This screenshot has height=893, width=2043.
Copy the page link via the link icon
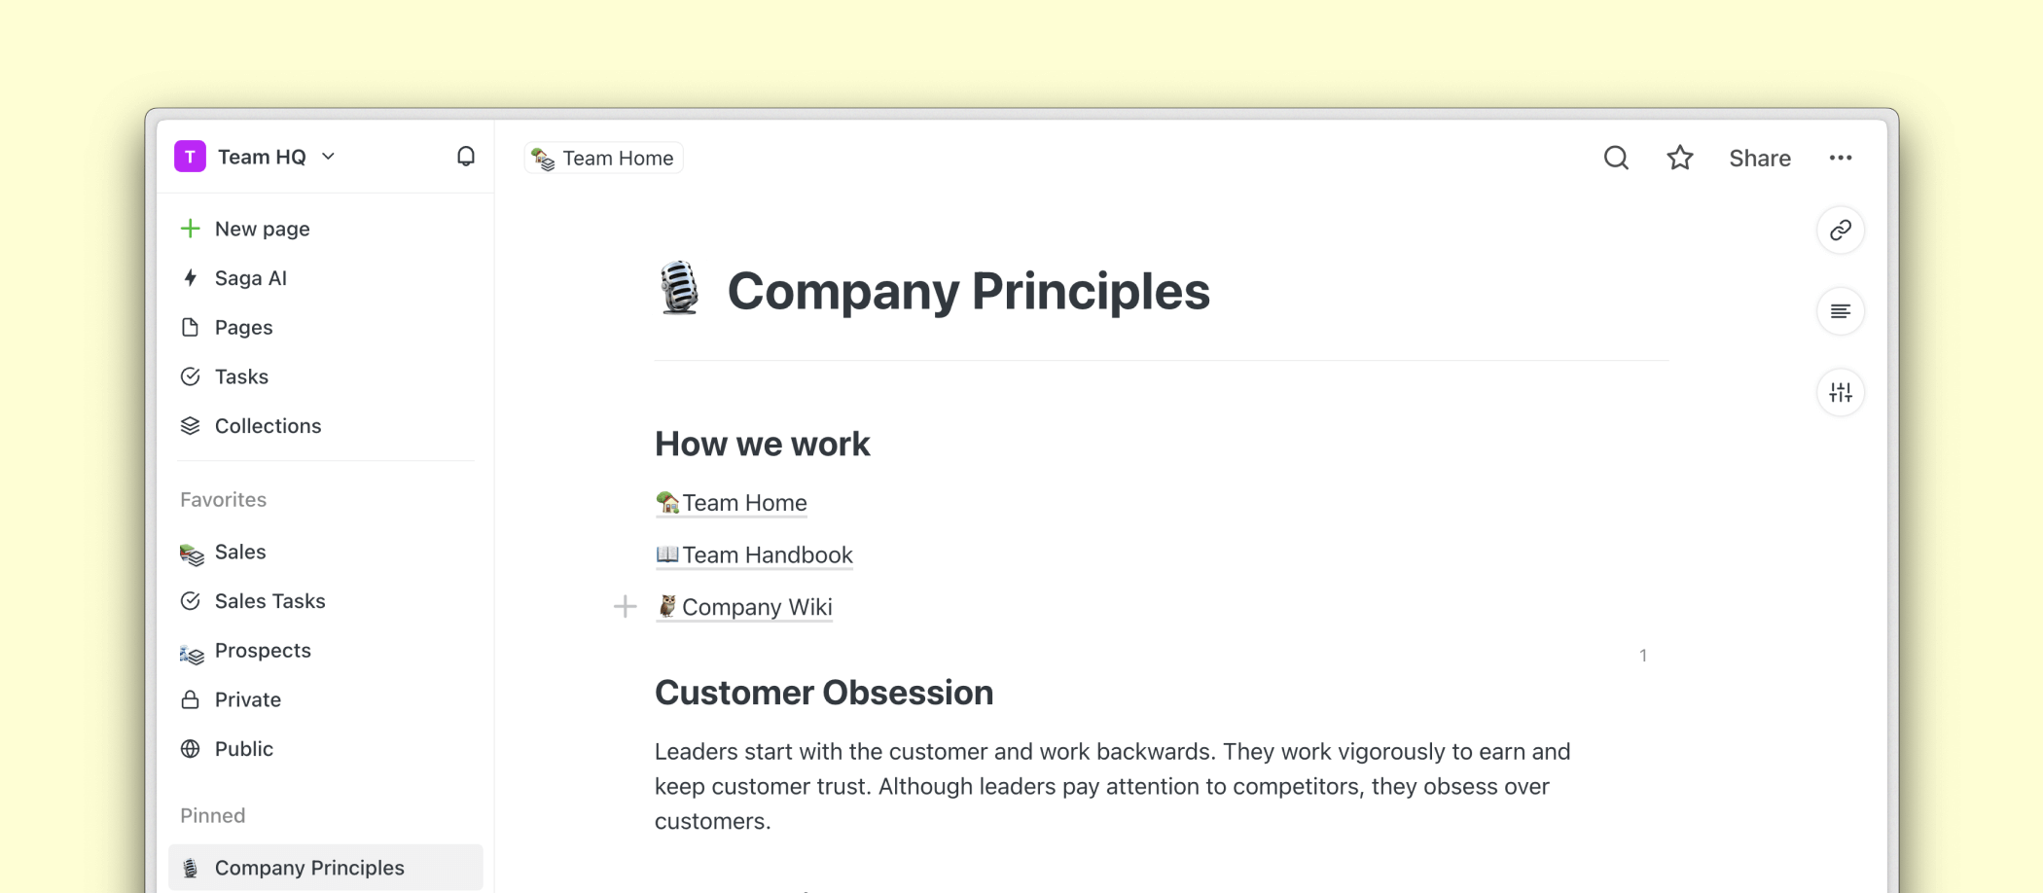tap(1840, 231)
